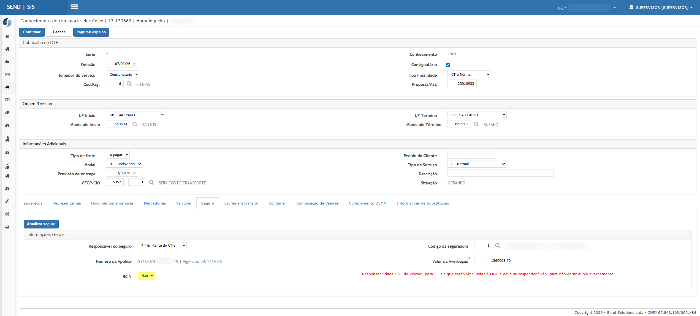Switch to the Mercadorias tab

click(155, 203)
